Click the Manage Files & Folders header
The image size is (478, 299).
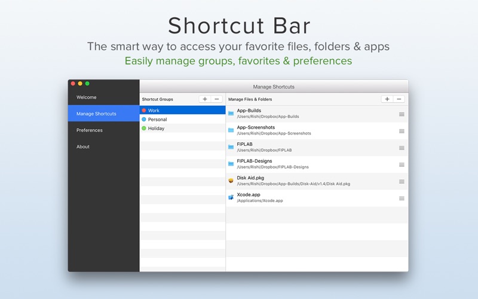click(250, 99)
